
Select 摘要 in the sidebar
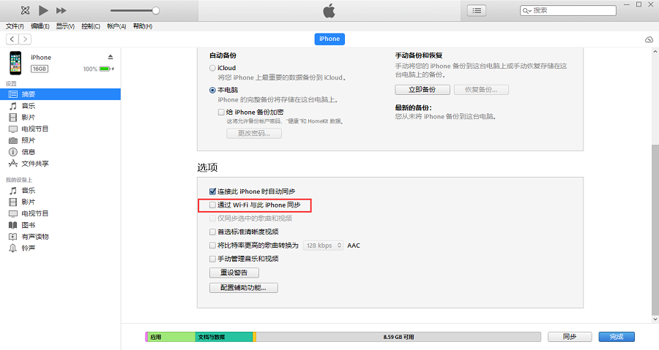[60, 94]
